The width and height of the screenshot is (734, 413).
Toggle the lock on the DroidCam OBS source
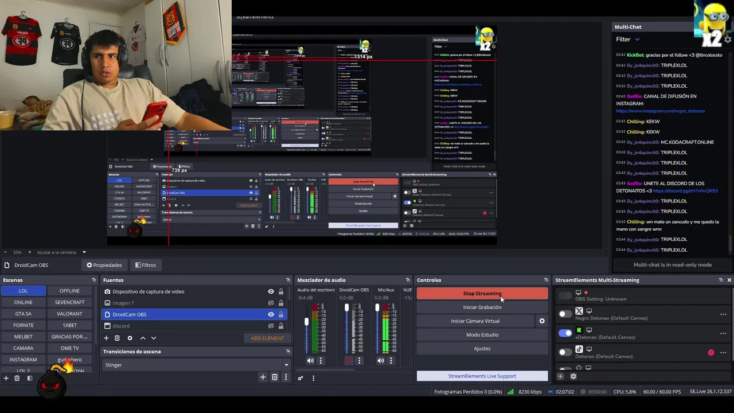click(280, 314)
